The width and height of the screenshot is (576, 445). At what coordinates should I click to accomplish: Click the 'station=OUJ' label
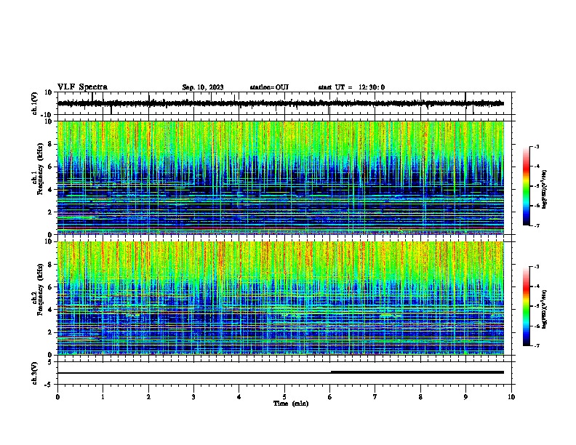click(269, 87)
